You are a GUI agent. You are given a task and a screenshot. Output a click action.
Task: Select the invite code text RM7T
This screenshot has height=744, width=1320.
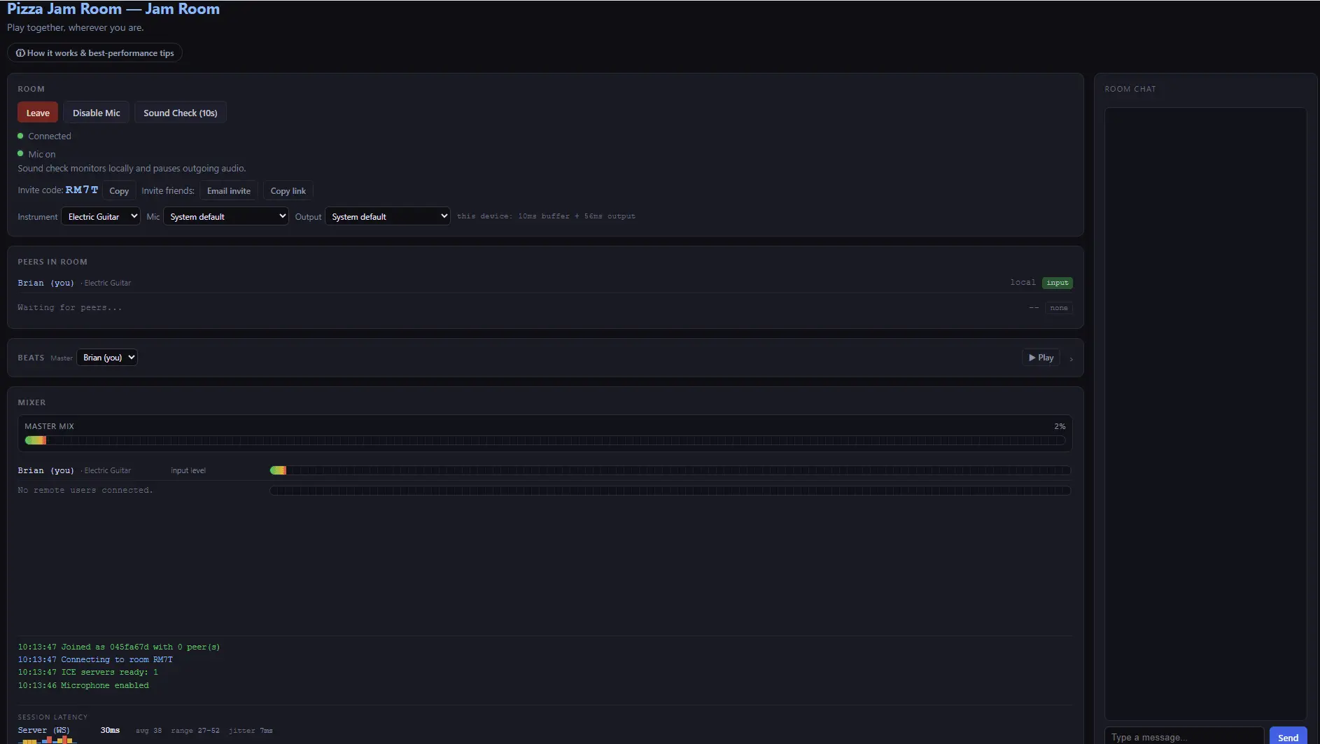click(x=82, y=190)
